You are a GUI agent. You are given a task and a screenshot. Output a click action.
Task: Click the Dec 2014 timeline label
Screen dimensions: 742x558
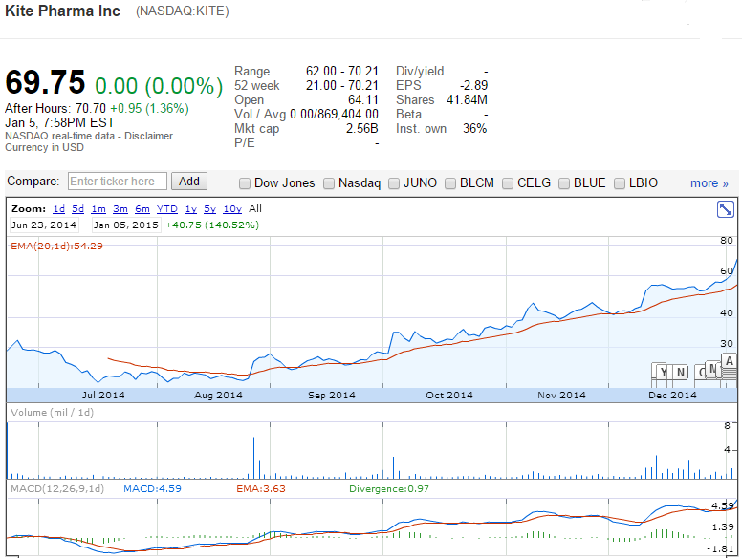click(672, 396)
